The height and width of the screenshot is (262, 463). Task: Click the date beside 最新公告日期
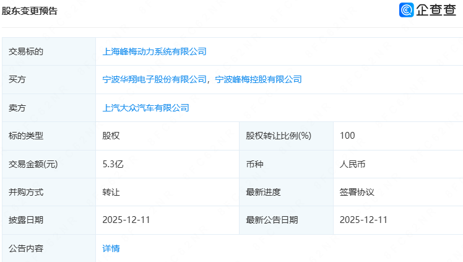point(363,220)
